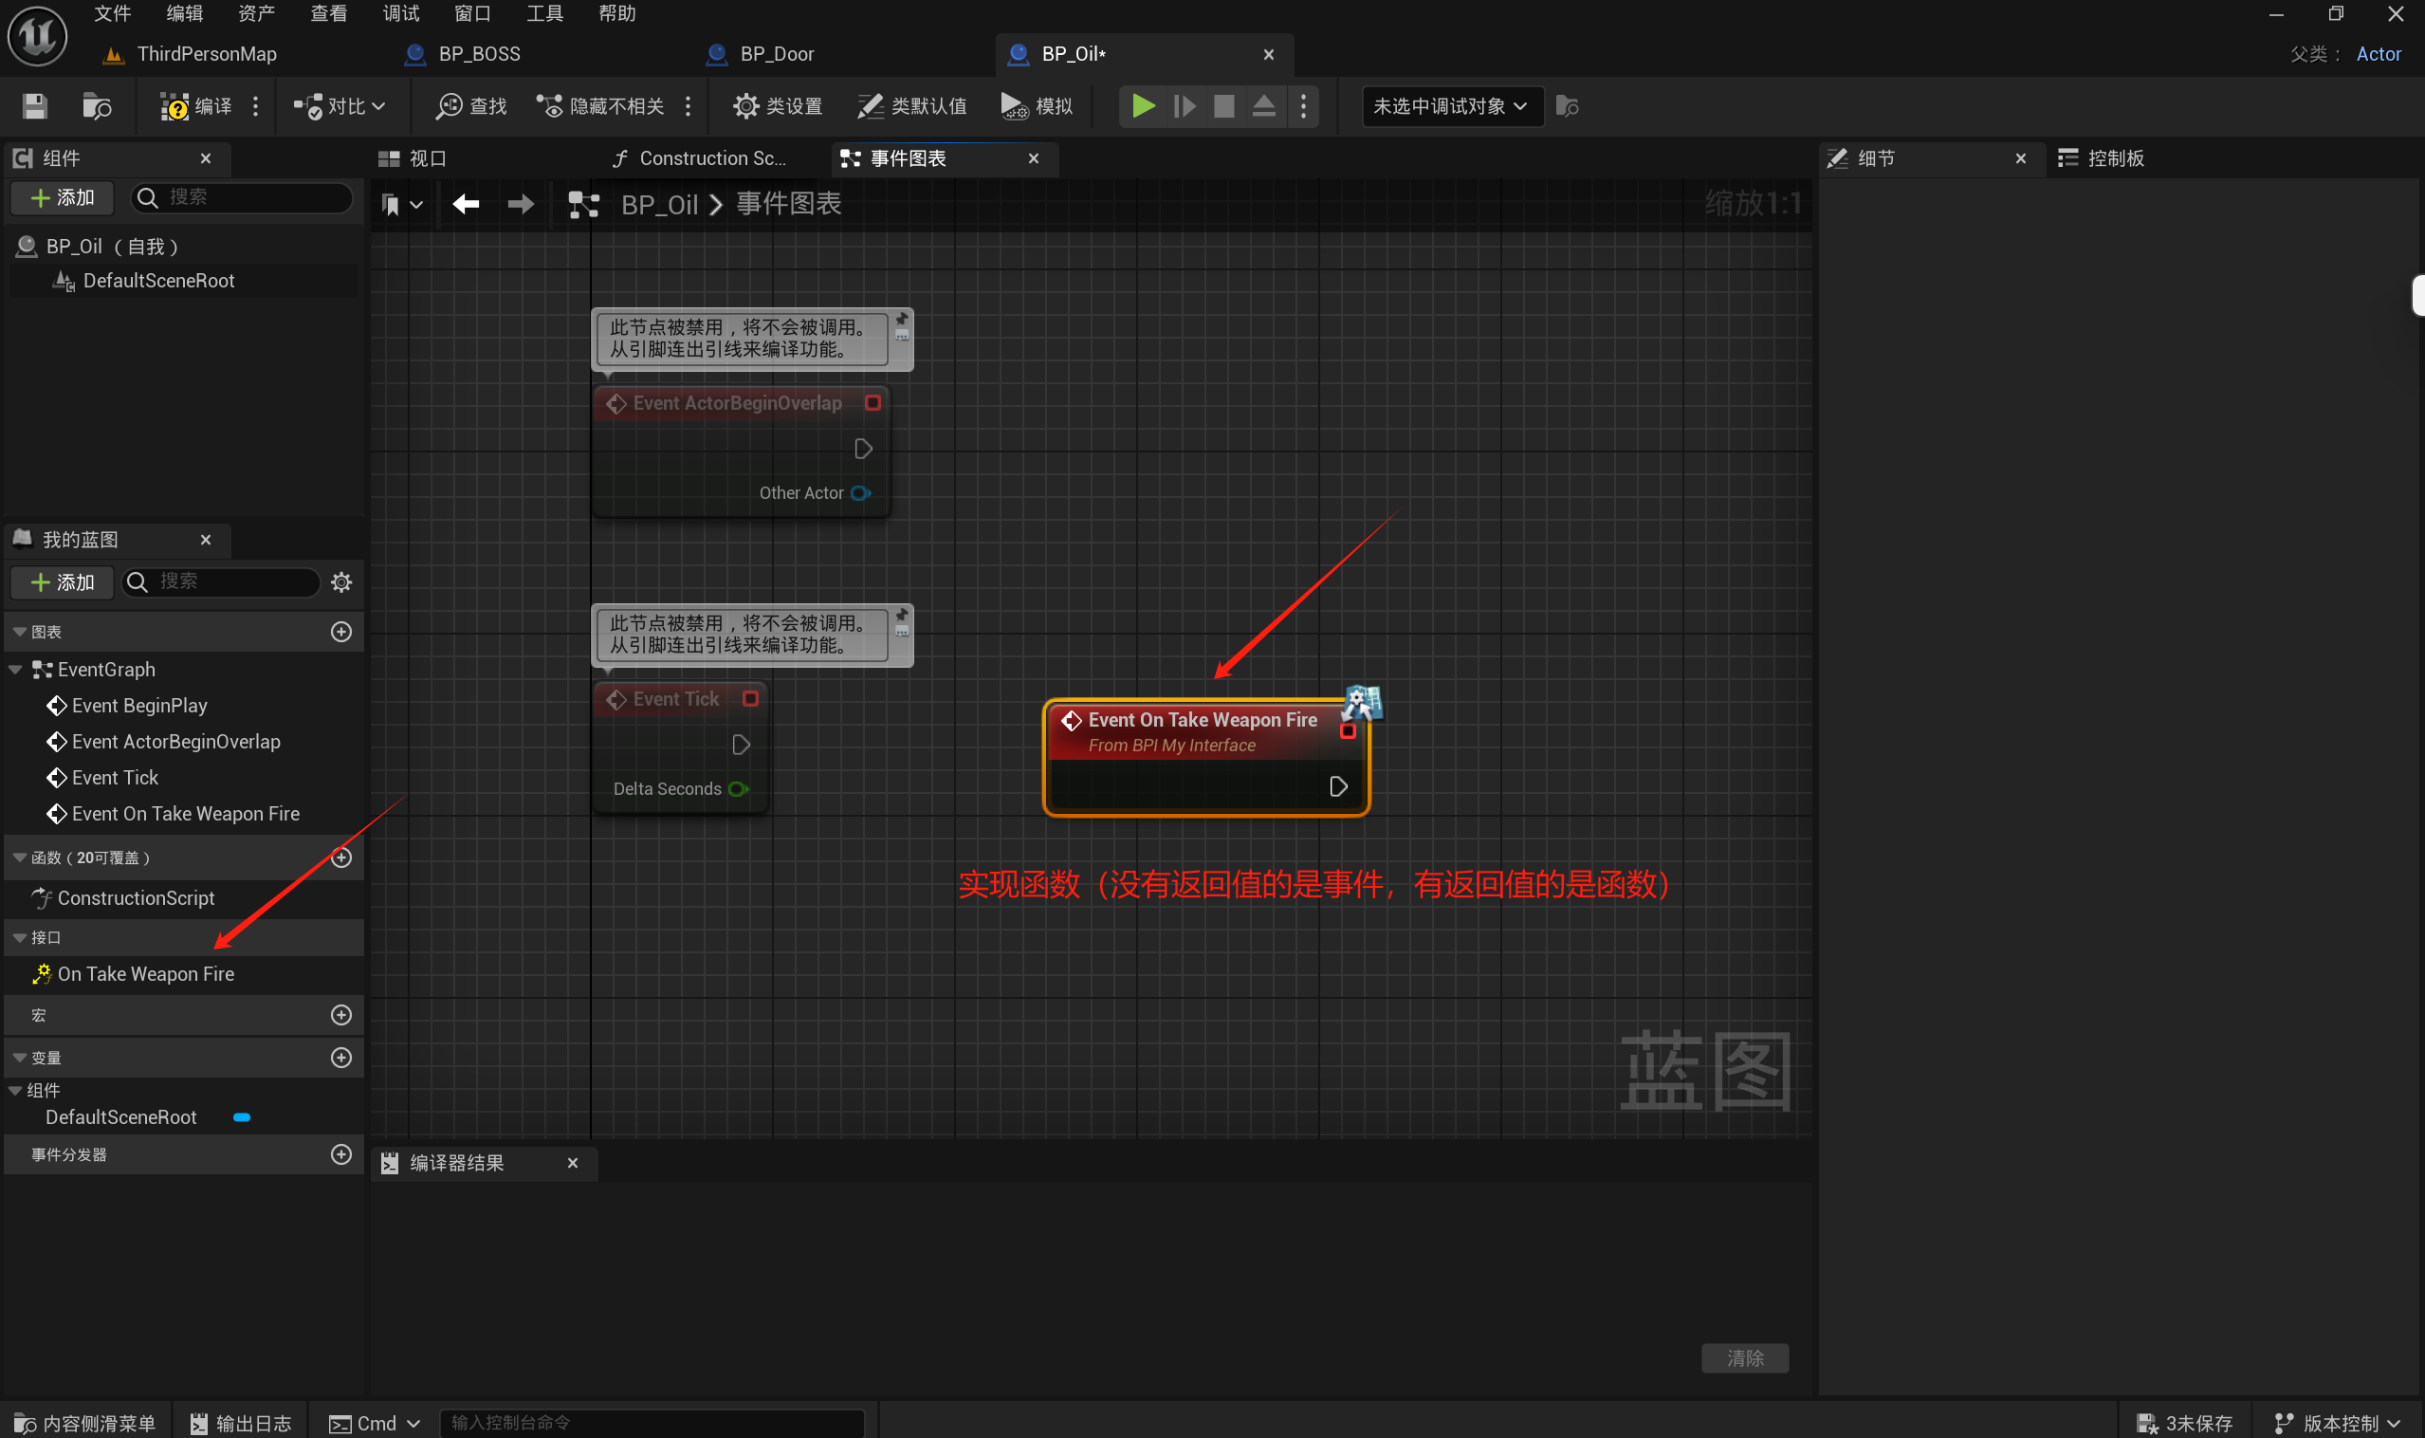Viewport: 2425px width, 1438px height.
Task: Click the save blueprint floppy disk icon
Action: [x=35, y=105]
